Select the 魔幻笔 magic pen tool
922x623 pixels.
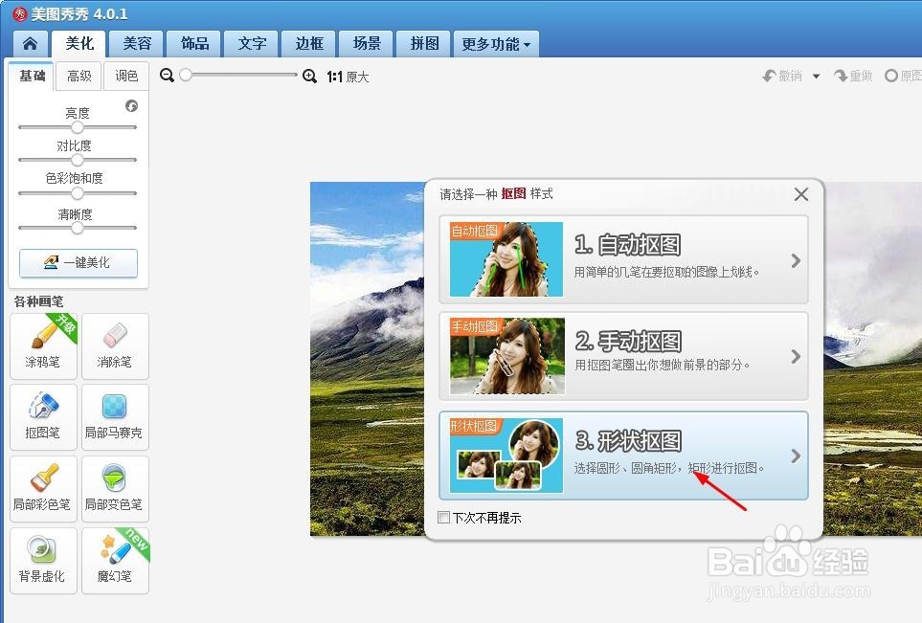coord(115,561)
